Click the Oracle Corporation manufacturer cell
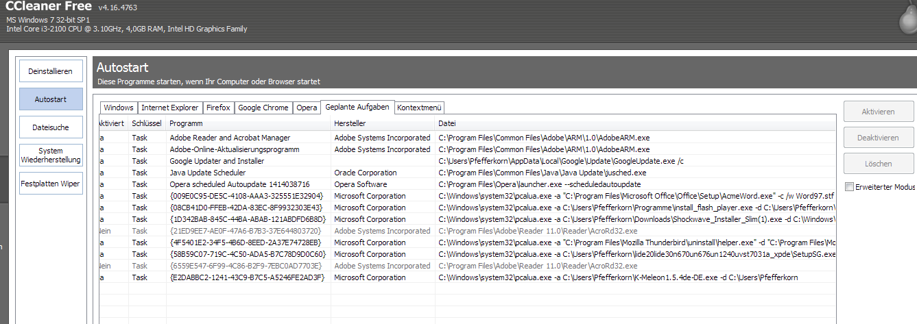Screen dimensions: 917x324 point(366,173)
